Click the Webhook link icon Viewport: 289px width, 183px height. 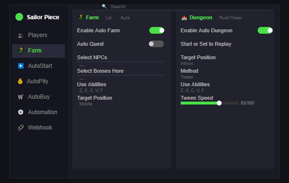(21, 128)
